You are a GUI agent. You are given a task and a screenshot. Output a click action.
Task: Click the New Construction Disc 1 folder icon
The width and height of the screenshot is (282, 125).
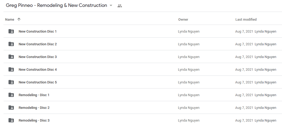[x=11, y=31]
